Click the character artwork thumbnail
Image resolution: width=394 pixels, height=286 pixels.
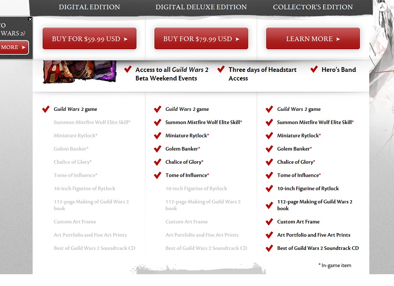(80, 71)
